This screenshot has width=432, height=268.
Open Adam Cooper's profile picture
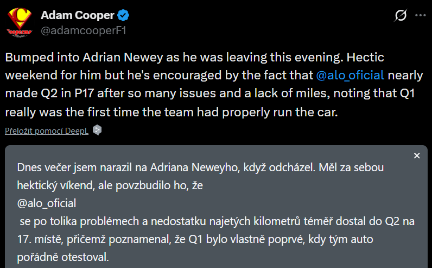(20, 22)
